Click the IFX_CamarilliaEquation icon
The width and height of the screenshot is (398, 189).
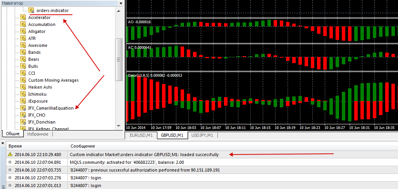pos(23,108)
